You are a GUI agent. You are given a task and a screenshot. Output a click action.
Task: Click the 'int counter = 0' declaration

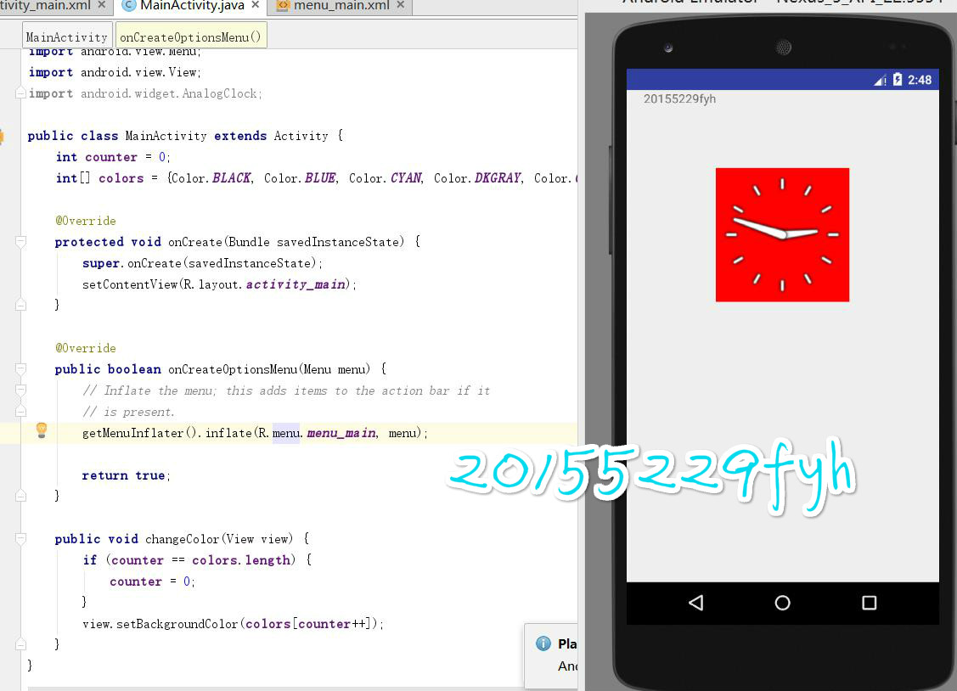pyautogui.click(x=113, y=157)
